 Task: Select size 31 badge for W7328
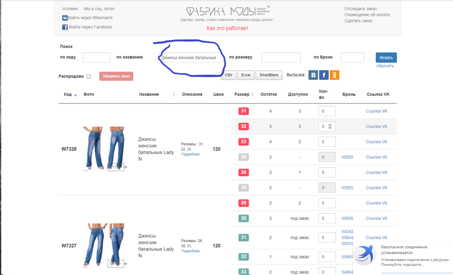(244, 111)
